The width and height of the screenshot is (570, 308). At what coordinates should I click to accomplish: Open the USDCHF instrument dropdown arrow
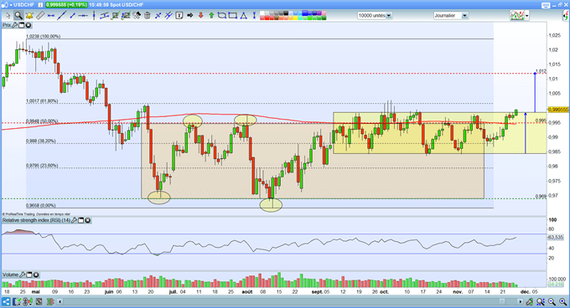11,5
